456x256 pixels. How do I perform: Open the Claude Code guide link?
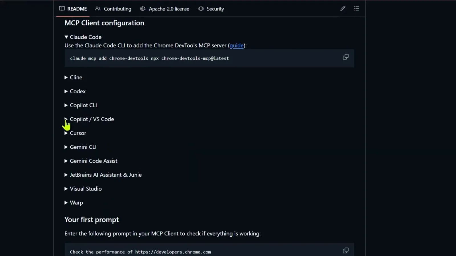(237, 46)
